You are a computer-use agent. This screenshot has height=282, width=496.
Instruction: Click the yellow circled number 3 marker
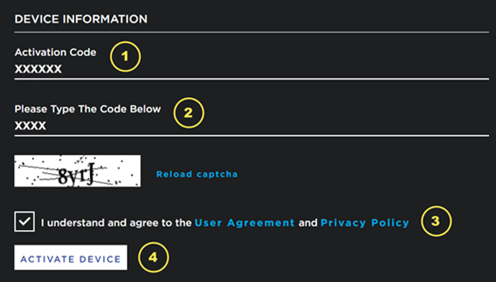(436, 221)
